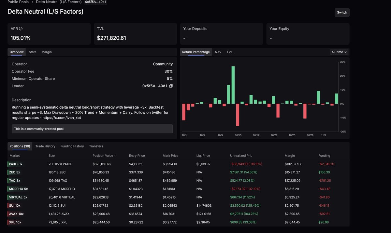Click the Operator Community value

(x=163, y=64)
